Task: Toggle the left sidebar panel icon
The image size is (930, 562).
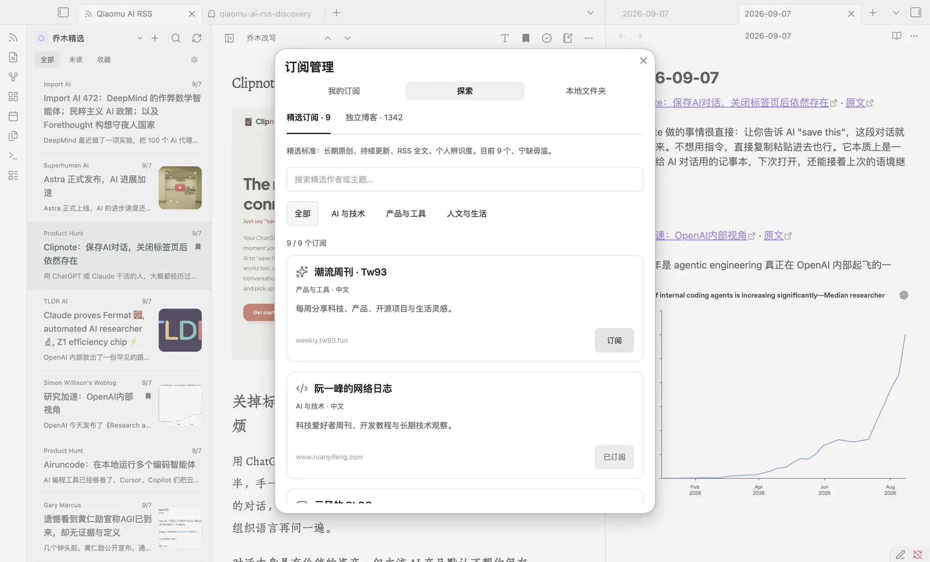Action: [x=63, y=13]
